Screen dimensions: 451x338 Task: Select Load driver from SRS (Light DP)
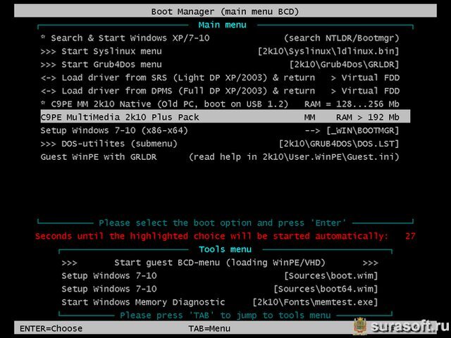click(220, 77)
